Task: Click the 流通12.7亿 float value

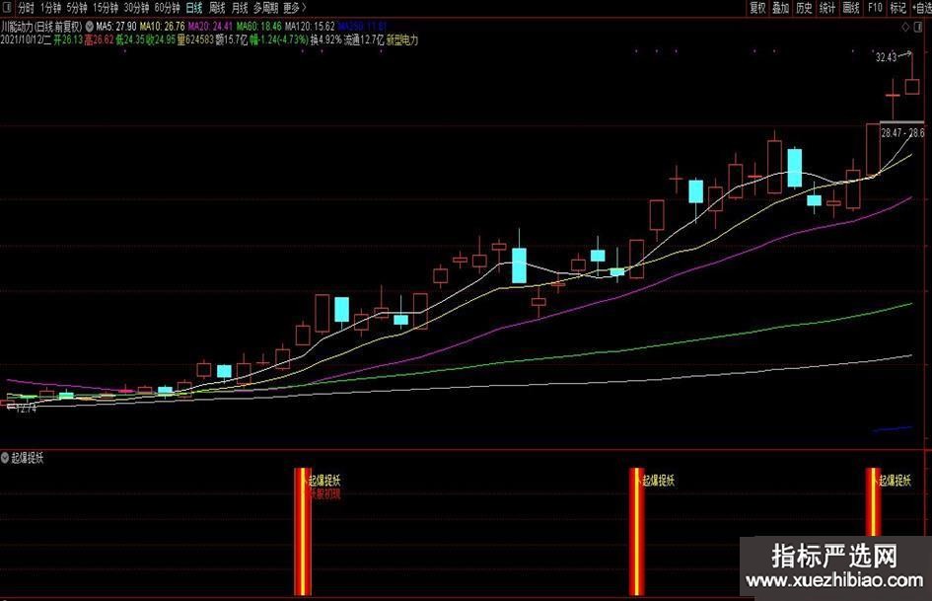Action: (364, 39)
